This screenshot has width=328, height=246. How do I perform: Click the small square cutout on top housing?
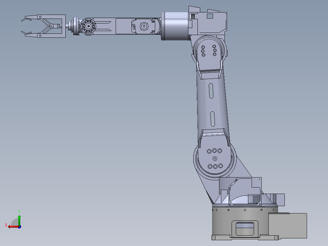coord(210,16)
